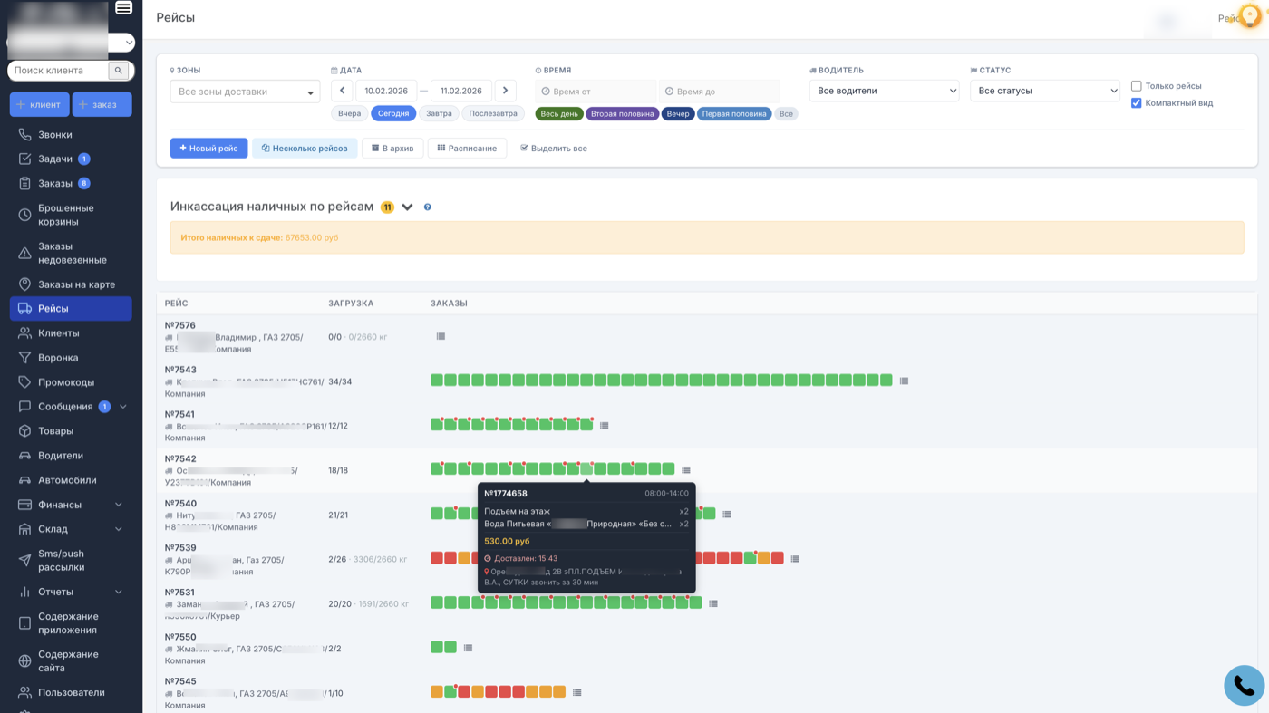Image resolution: width=1269 pixels, height=713 pixels.
Task: Click the Новый рейс button
Action: pos(208,148)
